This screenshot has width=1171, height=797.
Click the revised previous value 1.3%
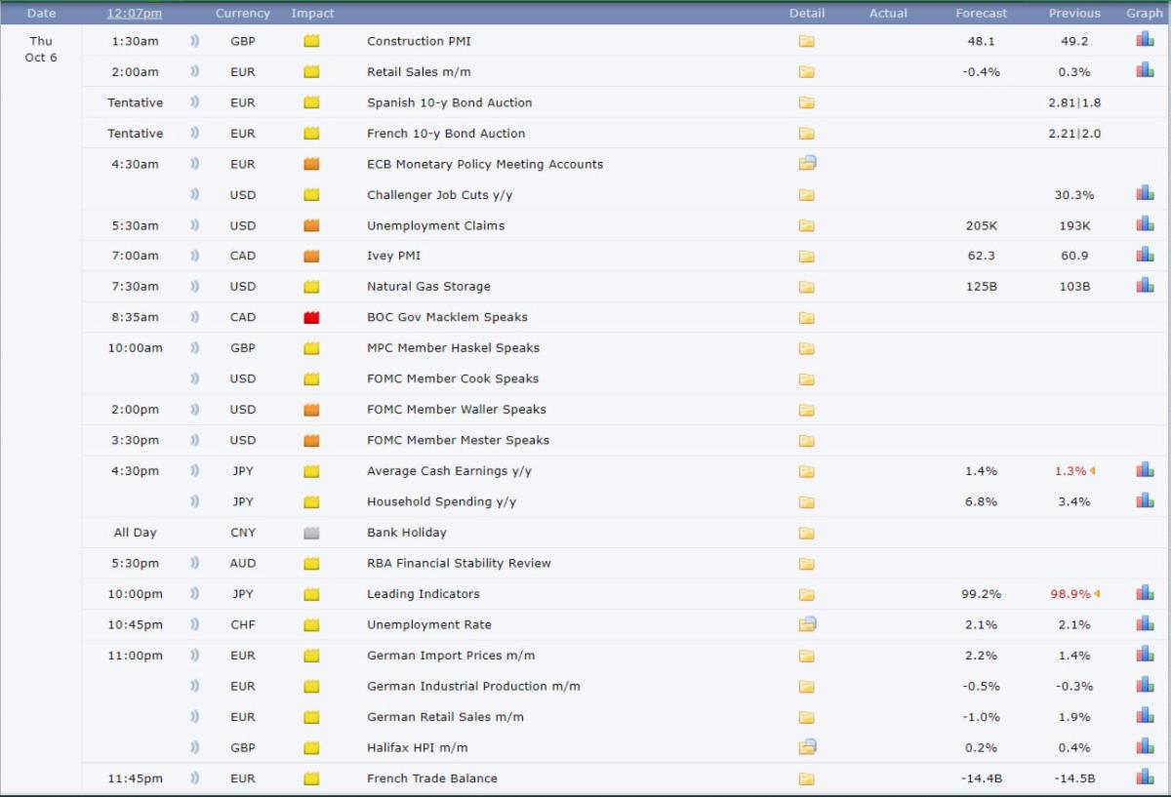point(1070,471)
